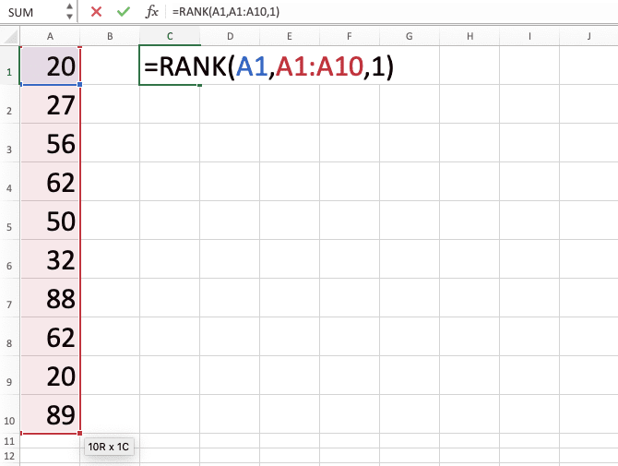This screenshot has height=466, width=618.
Task: Click the blue reference handle of A1
Action: (79, 84)
